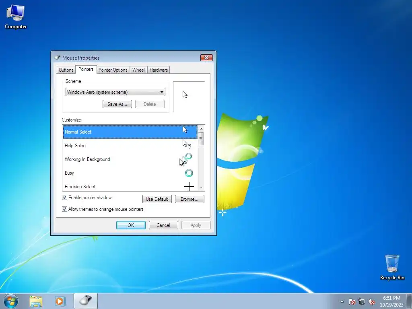412x309 pixels.
Task: Open the clock showing 6:51 PM
Action: pos(391,301)
